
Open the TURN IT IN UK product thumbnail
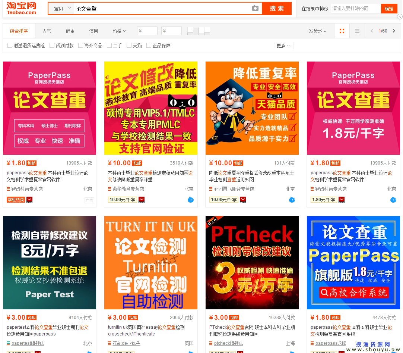pyautogui.click(x=150, y=263)
